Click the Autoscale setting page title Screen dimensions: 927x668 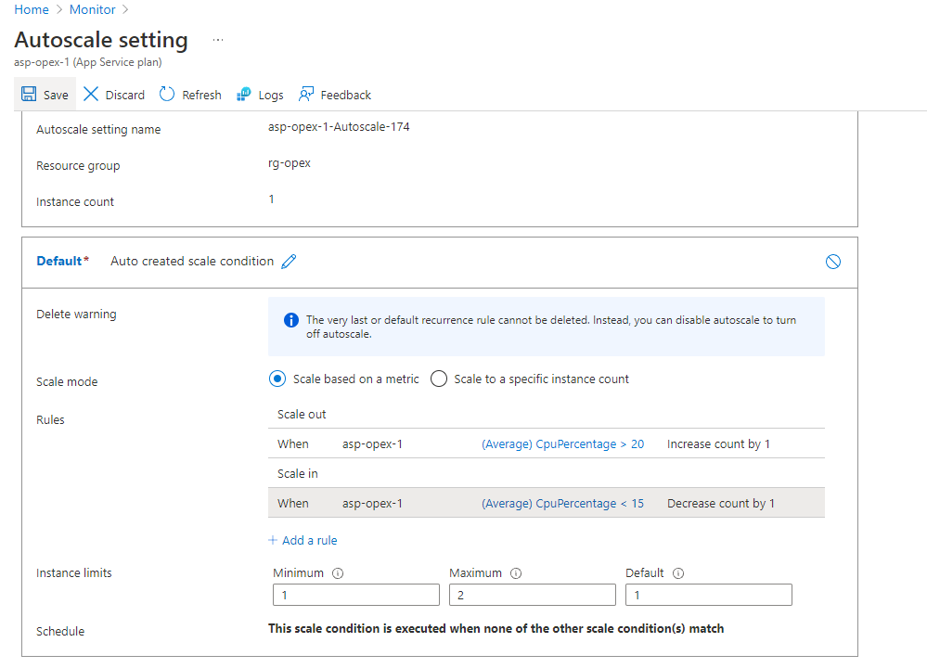101,40
